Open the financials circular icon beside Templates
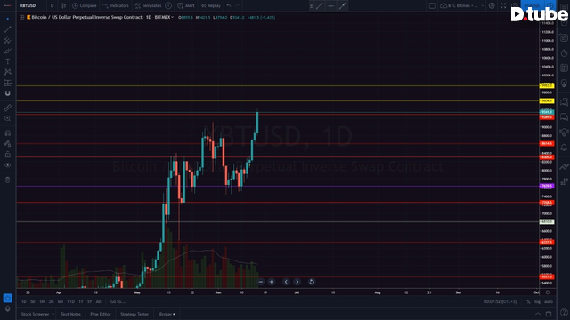The width and height of the screenshot is (570, 320). tap(168, 5)
